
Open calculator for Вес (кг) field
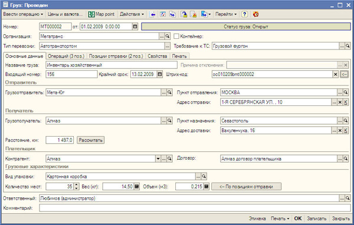click(x=137, y=187)
